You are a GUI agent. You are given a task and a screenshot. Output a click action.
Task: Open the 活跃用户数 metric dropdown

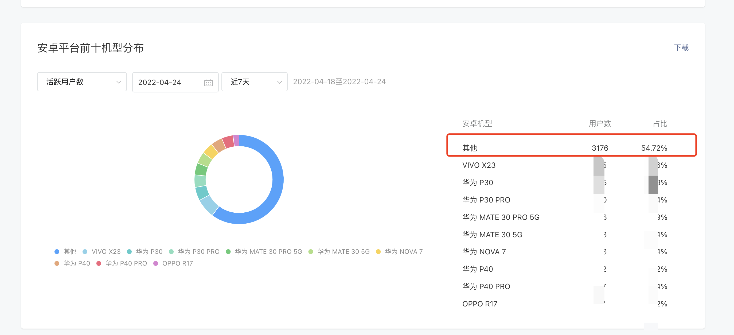pos(82,82)
